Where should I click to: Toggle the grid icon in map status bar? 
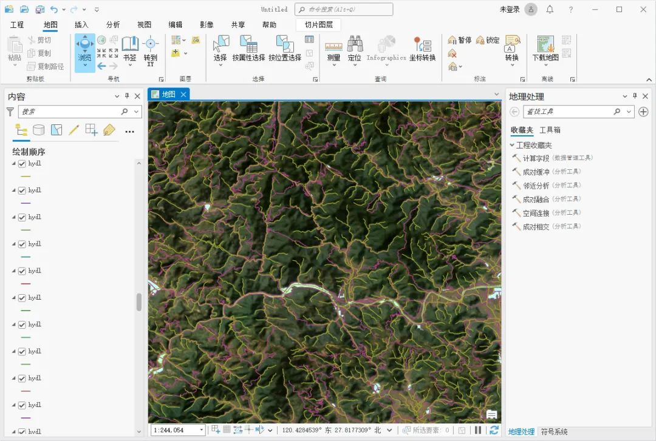(227, 429)
